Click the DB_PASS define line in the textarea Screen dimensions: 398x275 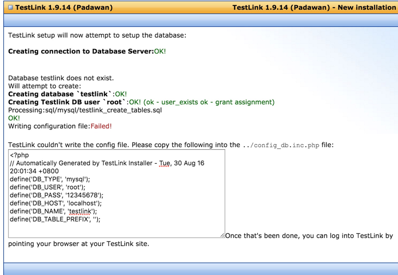[56, 195]
